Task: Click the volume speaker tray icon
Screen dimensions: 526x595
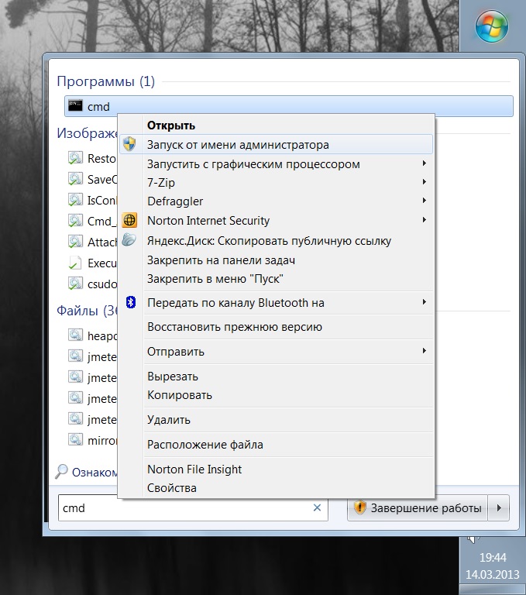Action: (x=473, y=538)
